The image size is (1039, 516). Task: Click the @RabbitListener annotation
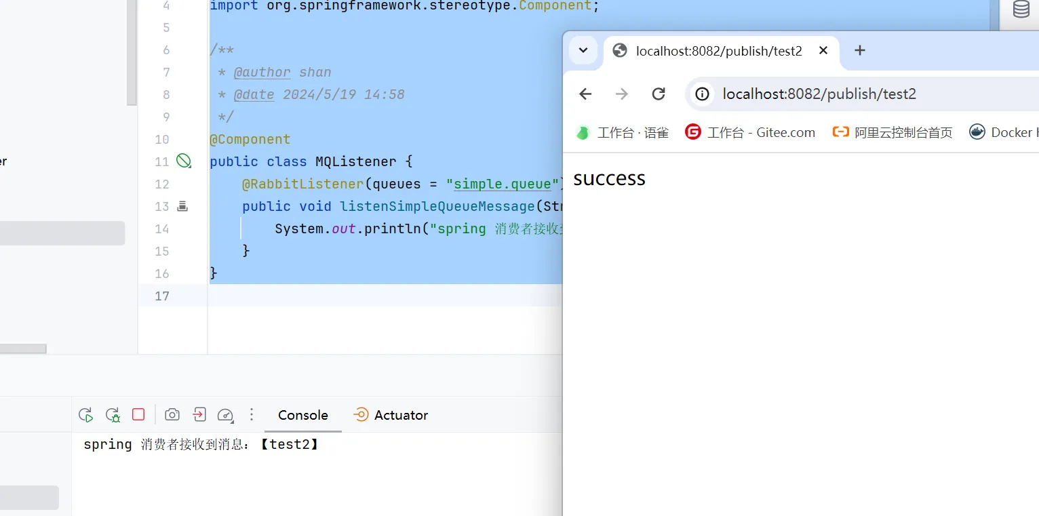303,184
